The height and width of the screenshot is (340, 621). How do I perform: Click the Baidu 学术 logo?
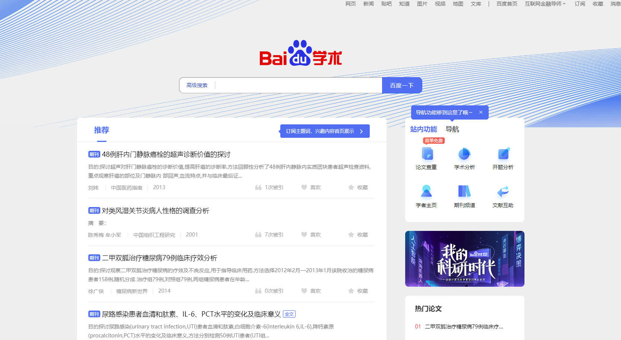(x=300, y=53)
